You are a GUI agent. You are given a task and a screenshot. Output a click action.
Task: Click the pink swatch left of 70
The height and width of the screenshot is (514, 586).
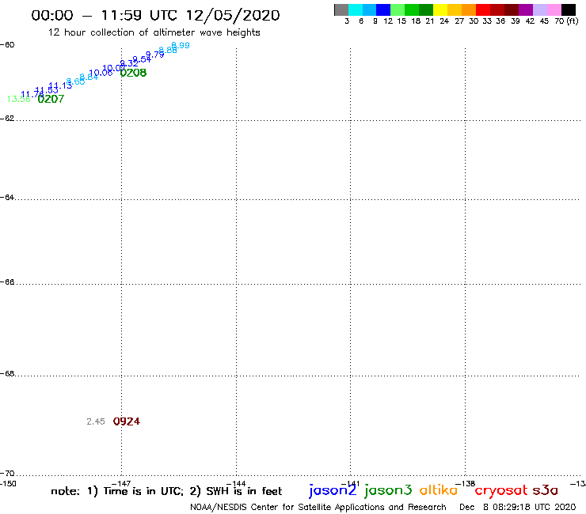pyautogui.click(x=554, y=10)
